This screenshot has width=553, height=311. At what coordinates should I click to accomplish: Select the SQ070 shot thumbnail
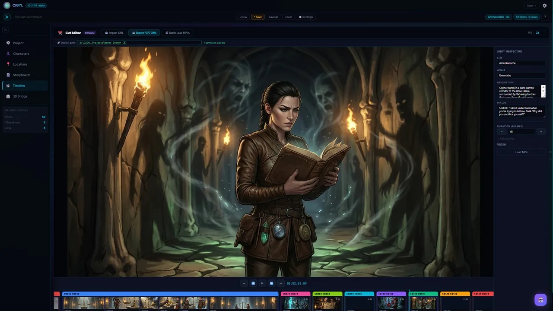click(x=296, y=303)
